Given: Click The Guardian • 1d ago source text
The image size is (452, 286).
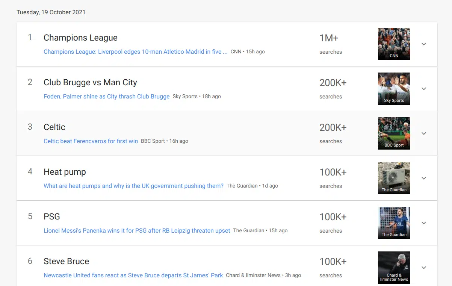Looking at the screenshot, I should pos(252,186).
